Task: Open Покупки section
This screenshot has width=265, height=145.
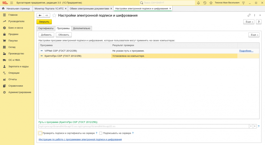Action: 13,41
